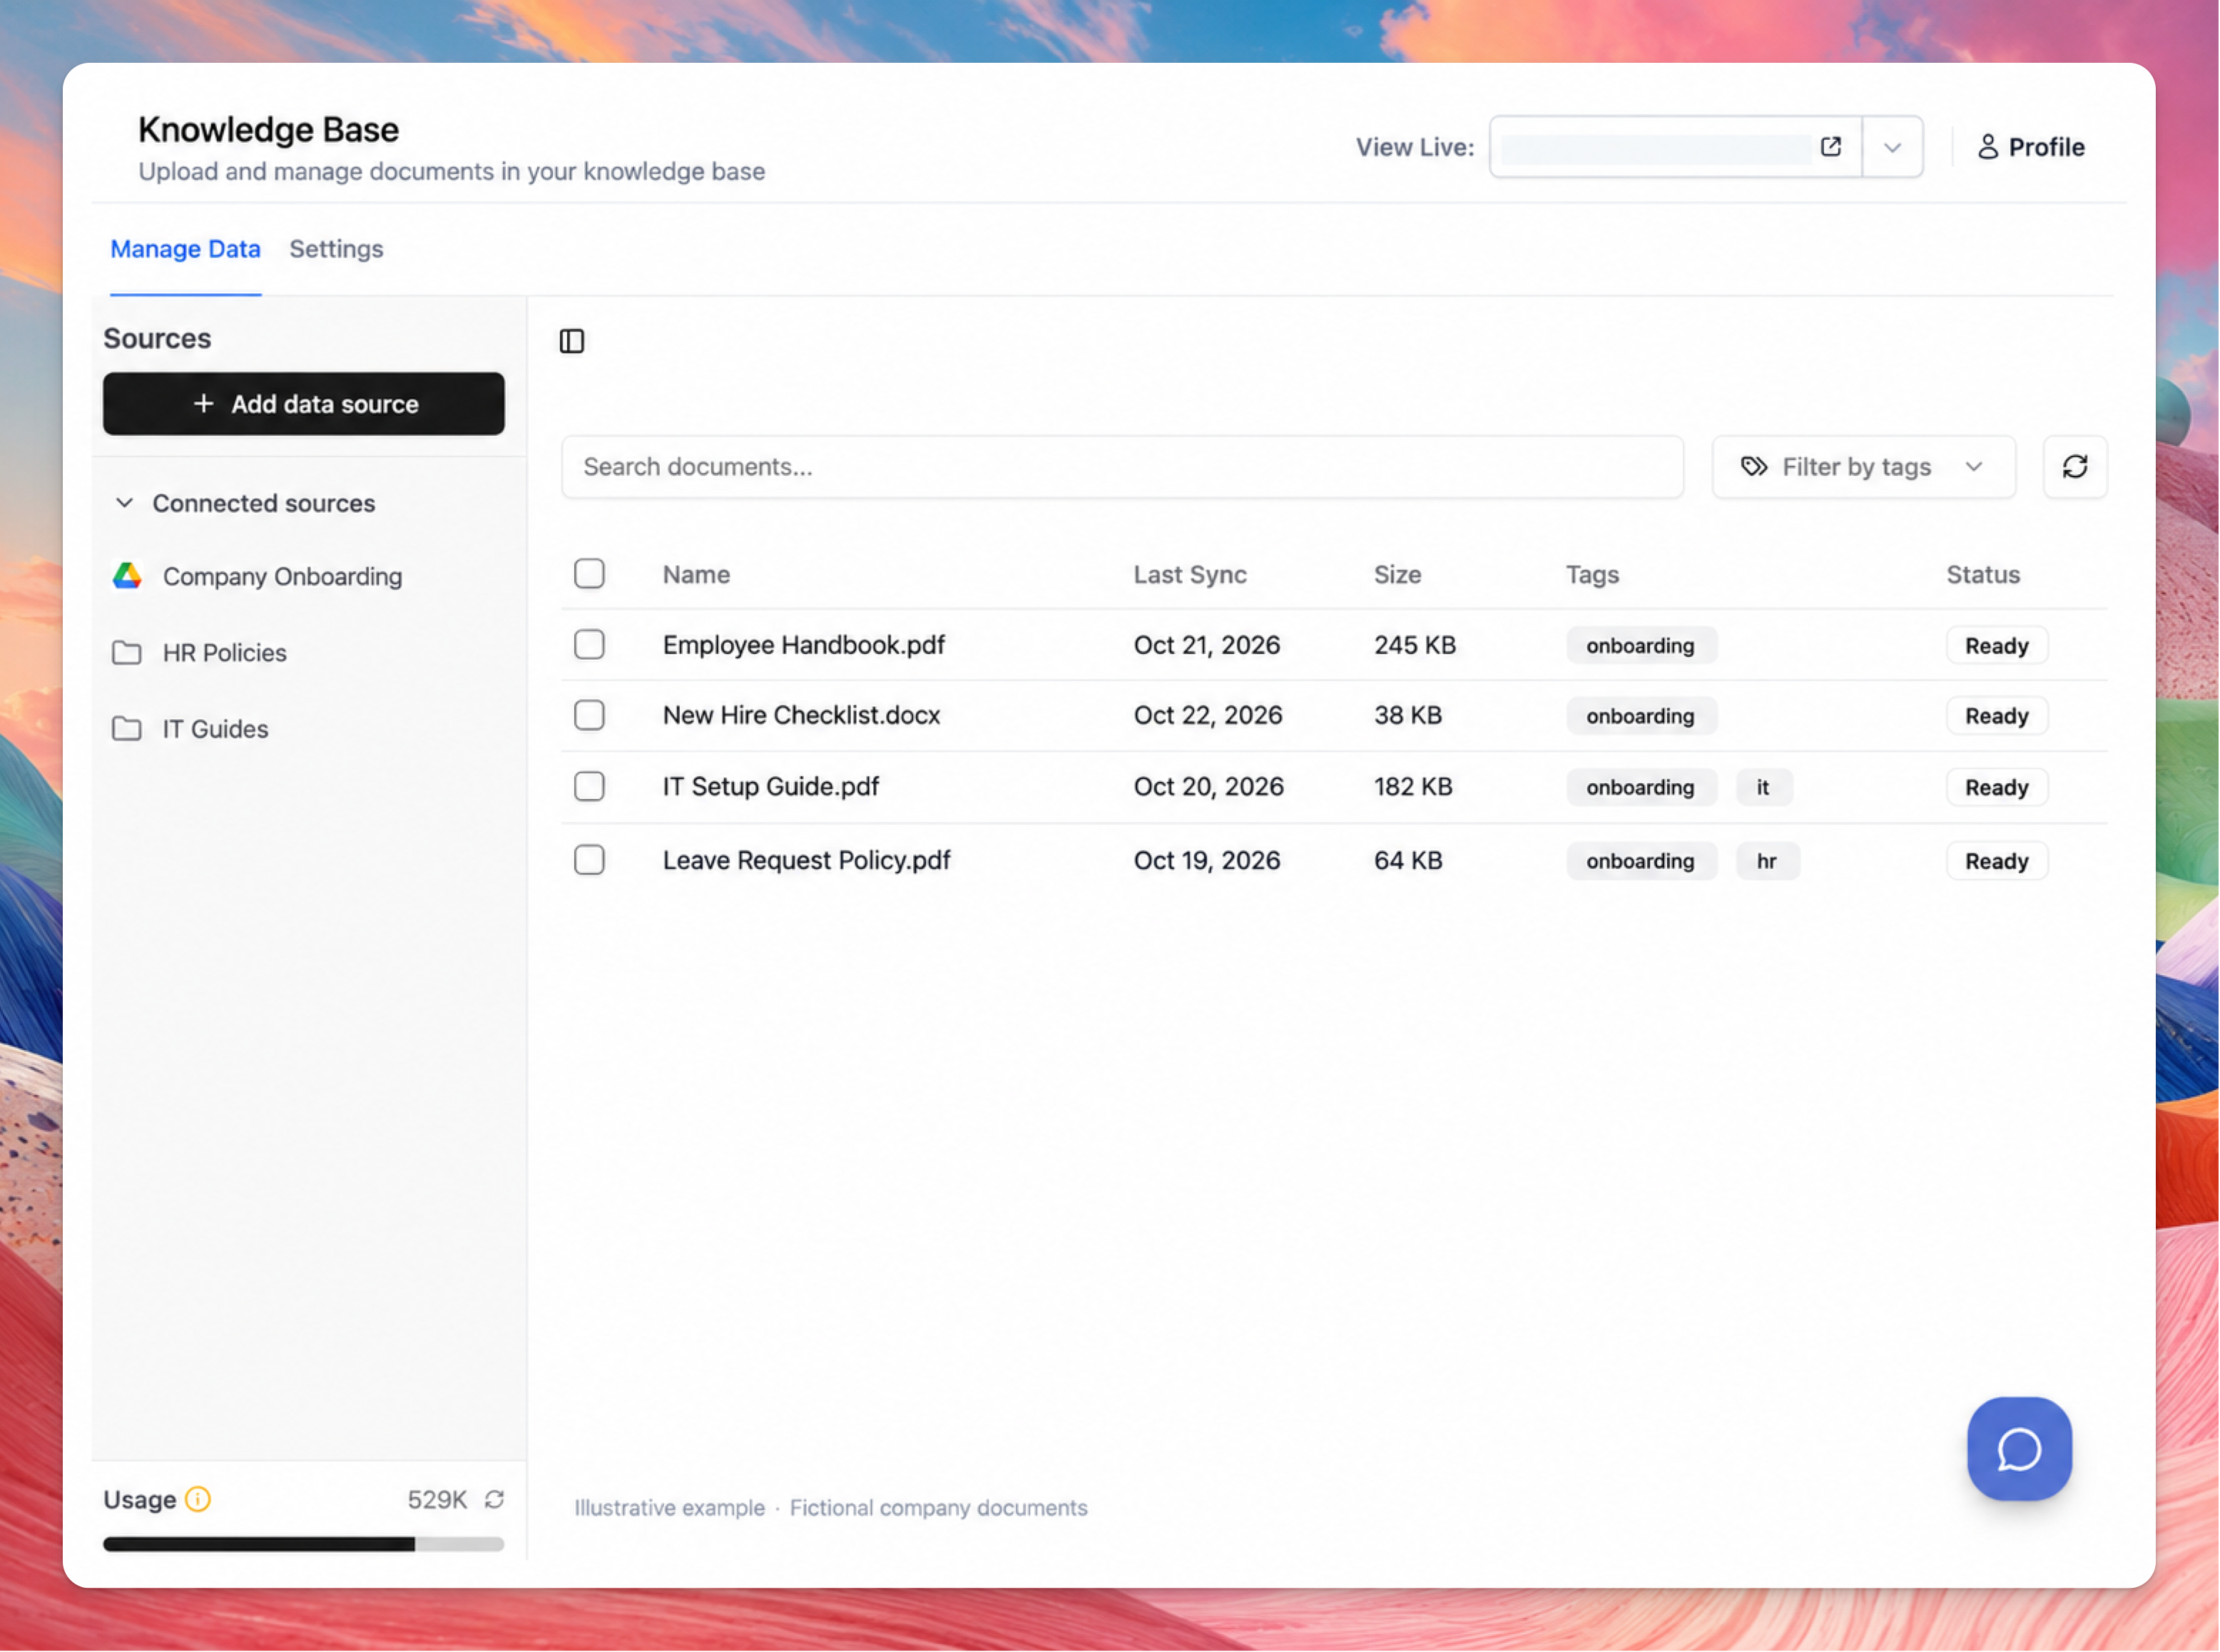The image size is (2220, 1652).
Task: Click Ready status of Leave Request Policy.pdf
Action: point(1996,861)
